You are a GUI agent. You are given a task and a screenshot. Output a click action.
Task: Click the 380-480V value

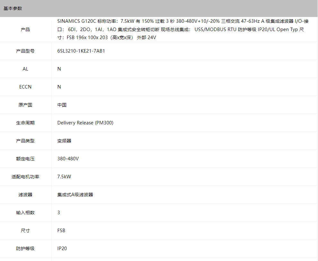68,159
